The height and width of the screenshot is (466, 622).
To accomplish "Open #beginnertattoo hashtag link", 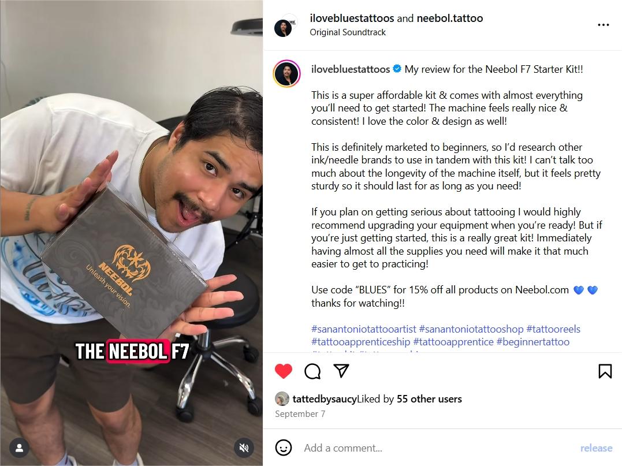I will [x=532, y=341].
